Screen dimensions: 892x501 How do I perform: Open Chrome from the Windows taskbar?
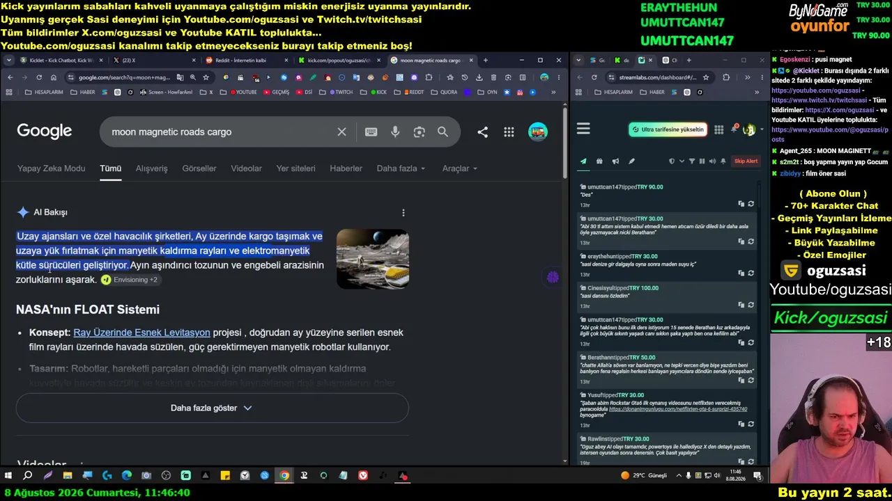pyautogui.click(x=284, y=476)
